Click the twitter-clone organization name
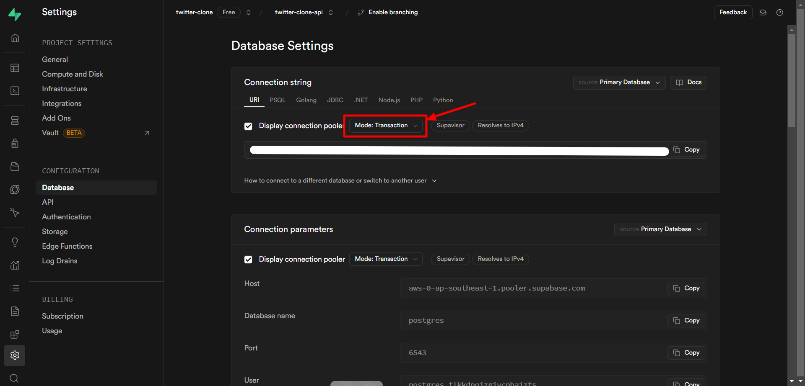 tap(194, 13)
